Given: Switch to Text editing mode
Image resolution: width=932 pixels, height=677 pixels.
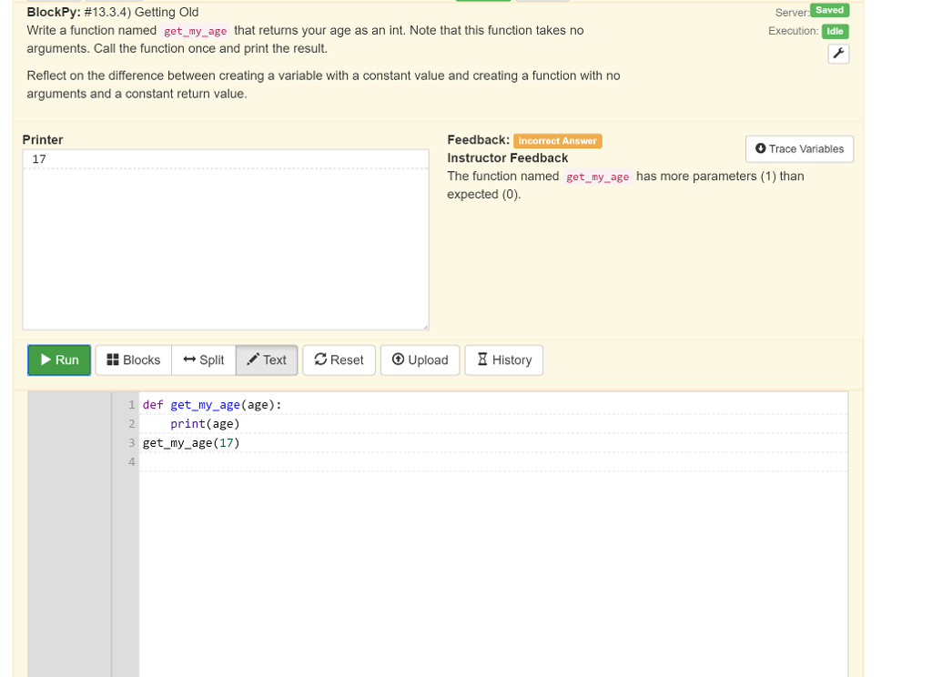Looking at the screenshot, I should tap(266, 359).
